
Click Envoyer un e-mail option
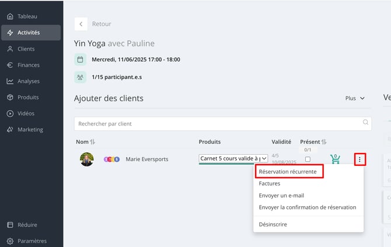(x=281, y=195)
